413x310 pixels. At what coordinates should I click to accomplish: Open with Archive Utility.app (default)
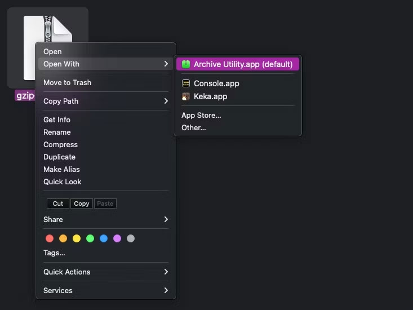(238, 64)
